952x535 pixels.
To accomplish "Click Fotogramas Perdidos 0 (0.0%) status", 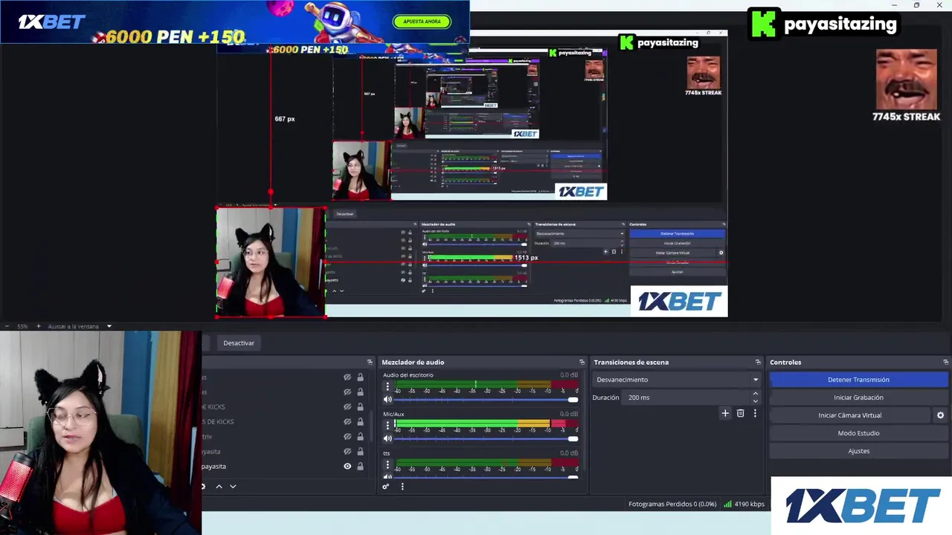I will pos(672,504).
